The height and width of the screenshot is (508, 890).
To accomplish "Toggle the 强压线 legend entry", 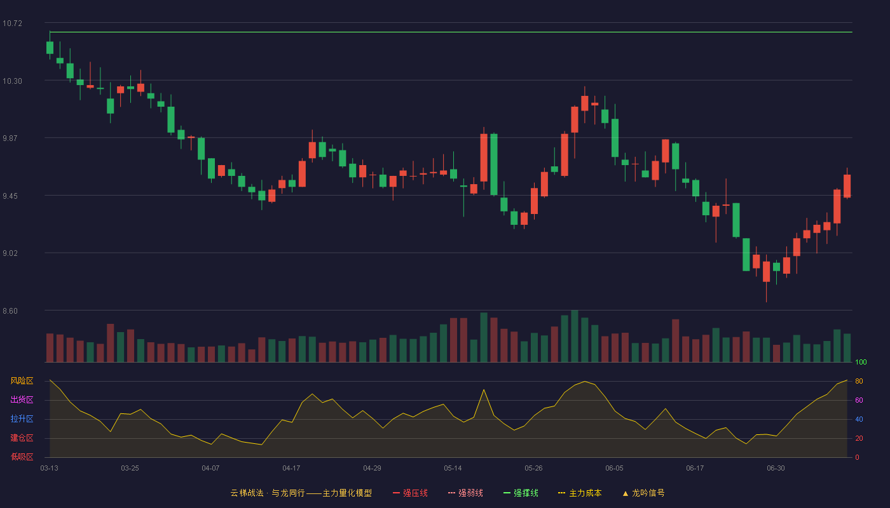I will (410, 493).
